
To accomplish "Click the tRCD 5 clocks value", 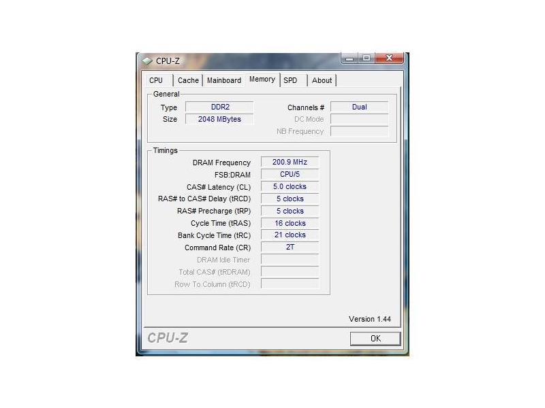I will [x=290, y=199].
